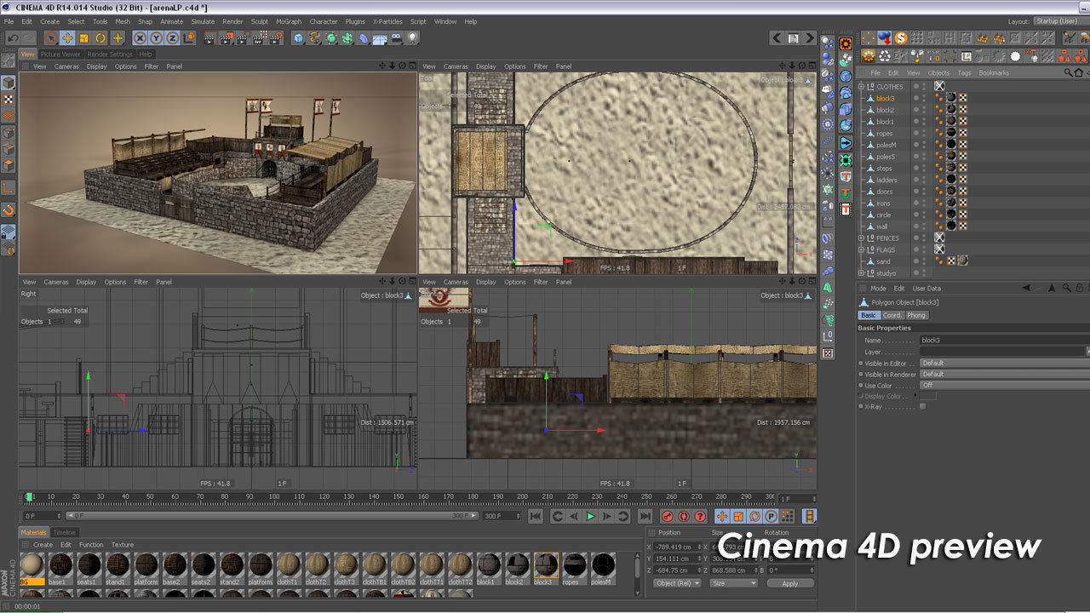The height and width of the screenshot is (613, 1090).
Task: Toggle Z-axis lock
Action: point(173,38)
